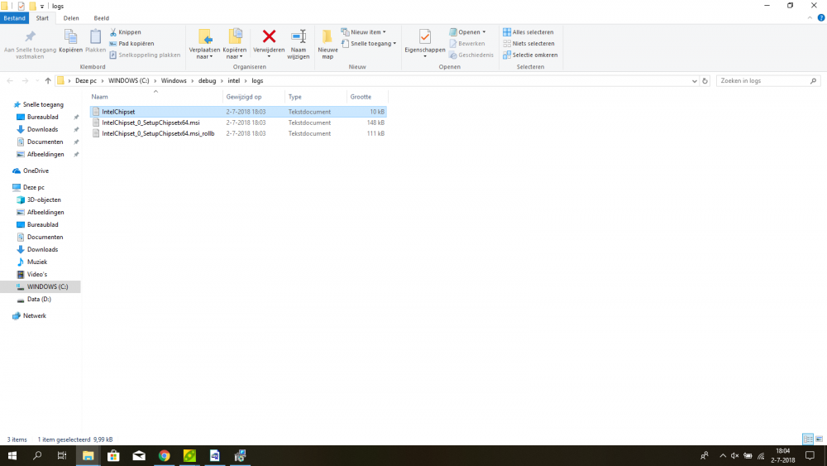This screenshot has width=827, height=466.
Task: Click the Openen ribbon button
Action: pyautogui.click(x=467, y=32)
